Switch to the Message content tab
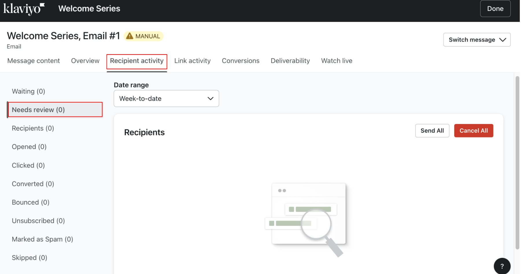Viewport: 521px width, 274px height. click(34, 61)
